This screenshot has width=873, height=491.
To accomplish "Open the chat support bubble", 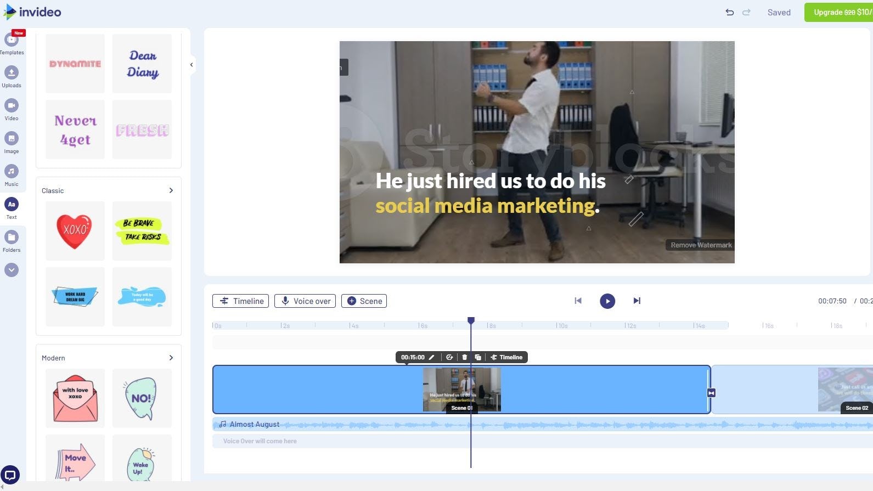I will coord(10,475).
